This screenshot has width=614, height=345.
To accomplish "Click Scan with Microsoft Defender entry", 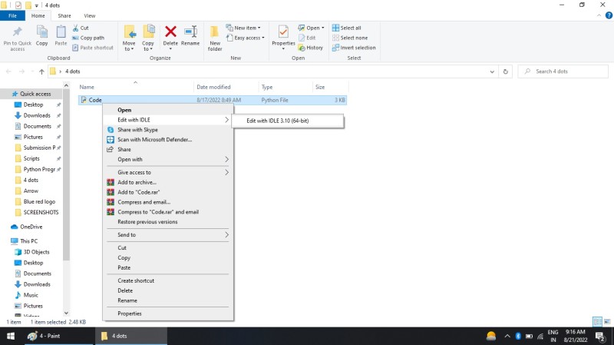I will click(x=154, y=140).
